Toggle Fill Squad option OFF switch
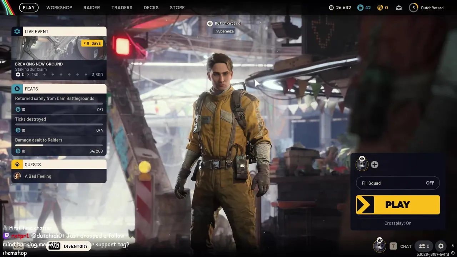Viewport: 457px width, 257px height. (398, 183)
